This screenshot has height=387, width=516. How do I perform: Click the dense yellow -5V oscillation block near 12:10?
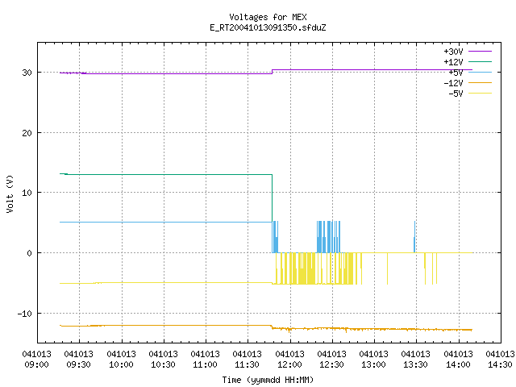pyautogui.click(x=306, y=268)
